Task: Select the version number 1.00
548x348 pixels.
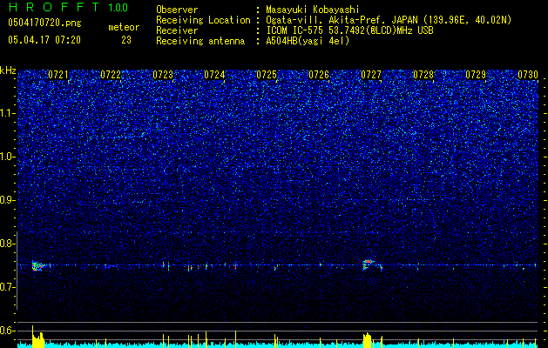Action: pyautogui.click(x=118, y=7)
